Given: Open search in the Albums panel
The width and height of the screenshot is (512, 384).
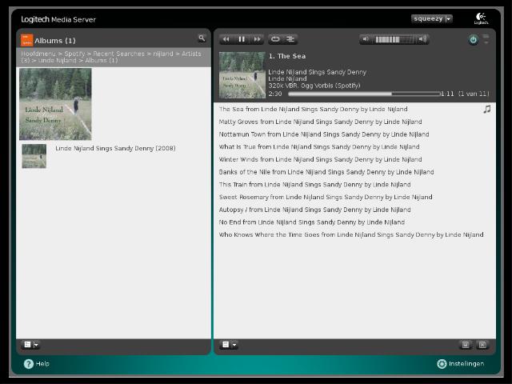Looking at the screenshot, I should (x=202, y=38).
